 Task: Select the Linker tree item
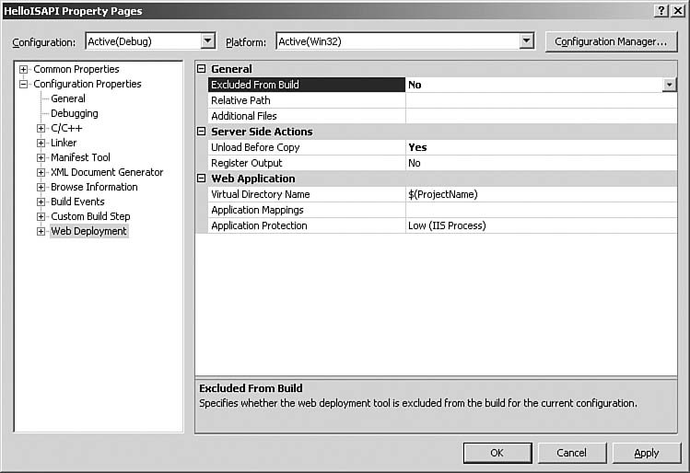click(x=64, y=143)
